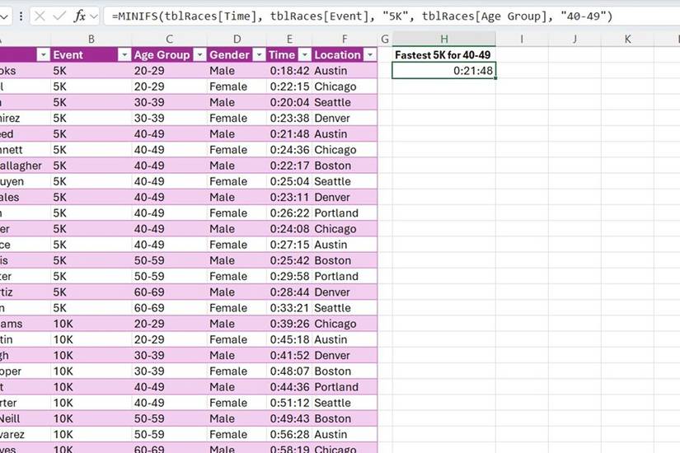Open the Name Box dropdown arrow

(x=4, y=17)
